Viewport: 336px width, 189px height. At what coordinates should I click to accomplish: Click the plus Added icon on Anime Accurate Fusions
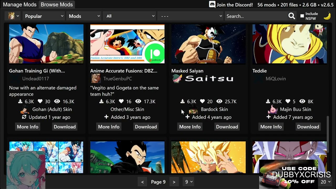pyautogui.click(x=106, y=117)
